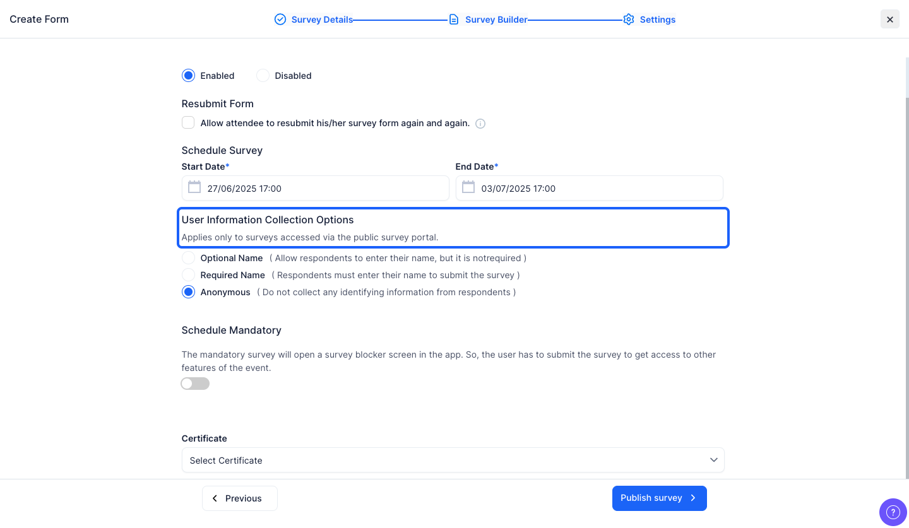Toggle the Schedule Mandatory switch
This screenshot has height=528, width=909.
pos(195,384)
